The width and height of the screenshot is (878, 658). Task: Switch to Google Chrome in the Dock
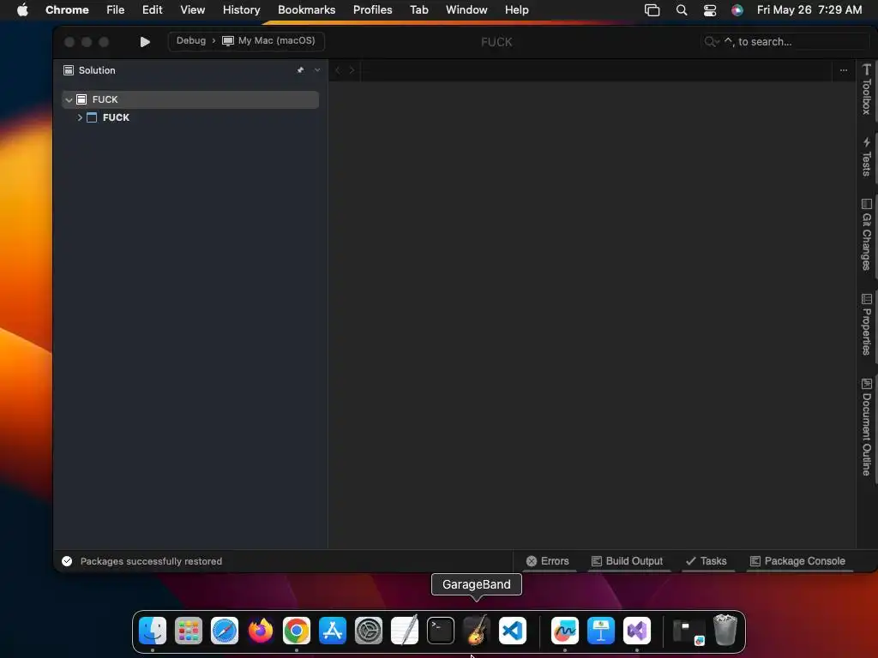tap(296, 631)
